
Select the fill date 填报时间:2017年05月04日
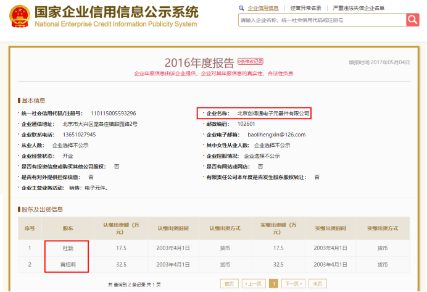pyautogui.click(x=379, y=62)
